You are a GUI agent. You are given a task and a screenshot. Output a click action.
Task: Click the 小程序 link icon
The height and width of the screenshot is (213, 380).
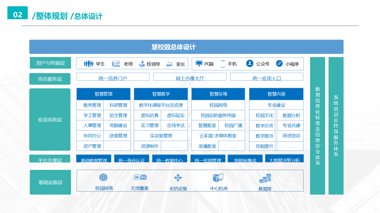[279, 63]
